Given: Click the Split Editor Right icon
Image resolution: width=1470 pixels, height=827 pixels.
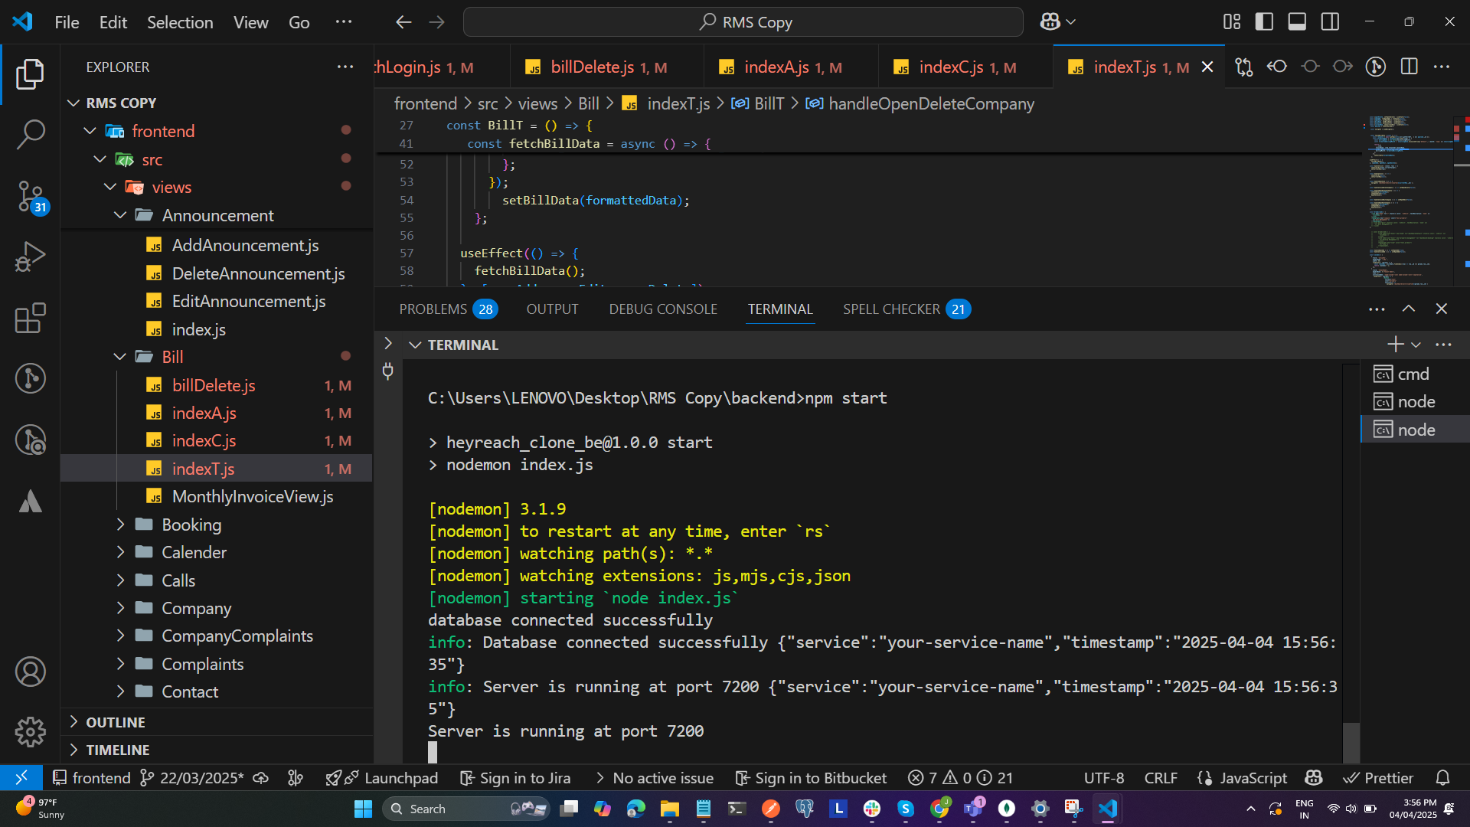Looking at the screenshot, I should [1409, 67].
